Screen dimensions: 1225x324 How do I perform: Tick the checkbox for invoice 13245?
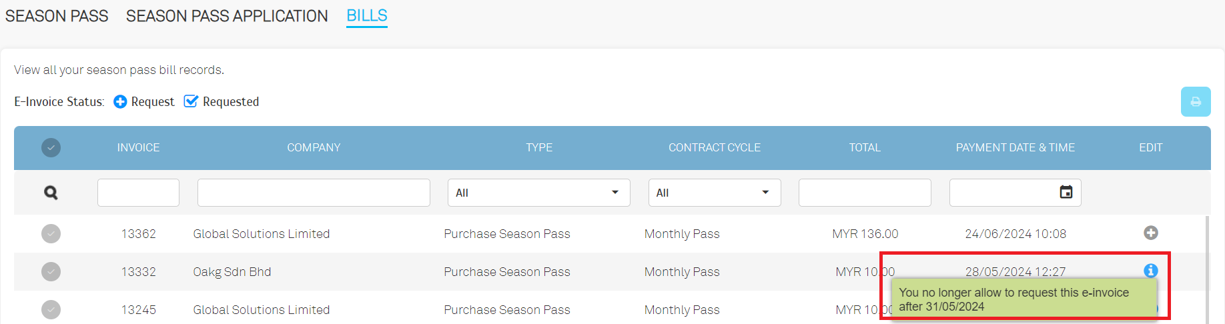[x=51, y=309]
